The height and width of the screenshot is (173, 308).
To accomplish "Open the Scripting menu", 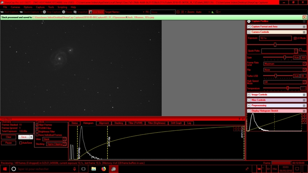I will (62, 7).
